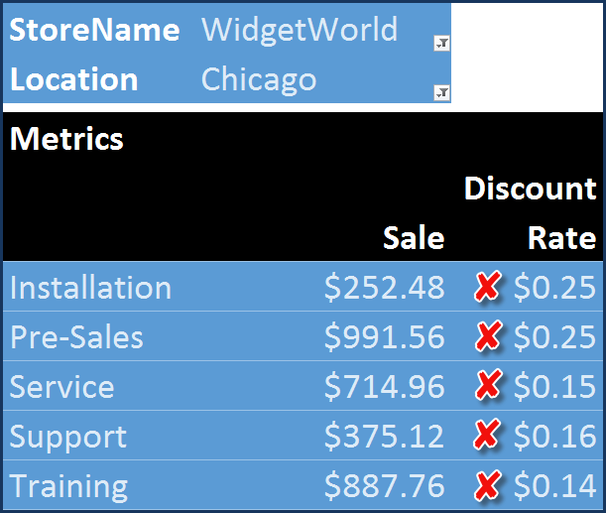This screenshot has height=513, width=606.
Task: Open the StoreName filter dropdown
Action: pyautogui.click(x=441, y=43)
